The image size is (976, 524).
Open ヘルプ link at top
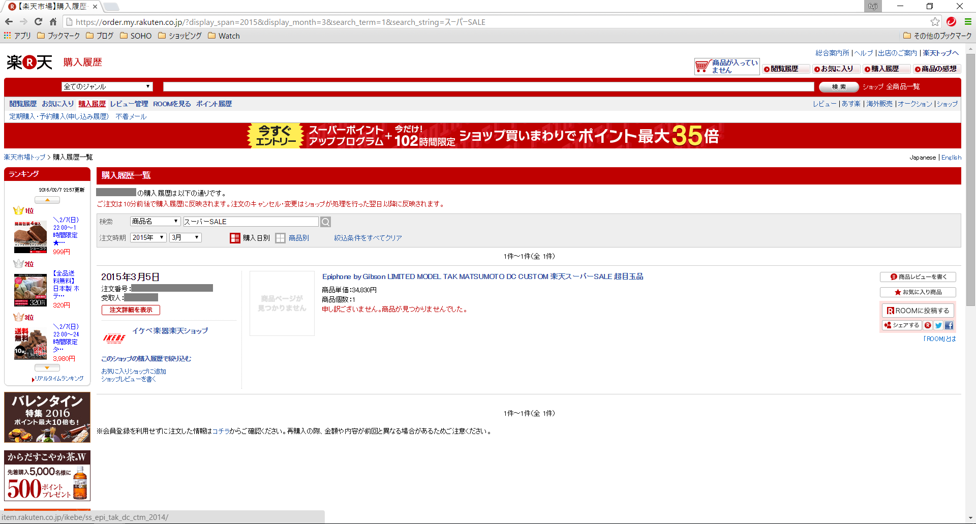pos(864,53)
